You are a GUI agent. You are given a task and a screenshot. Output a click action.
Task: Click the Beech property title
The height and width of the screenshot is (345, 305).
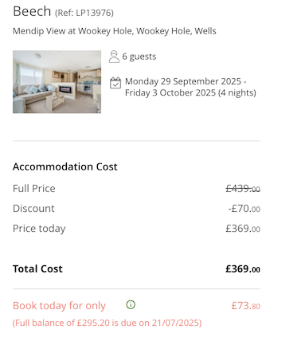click(32, 11)
